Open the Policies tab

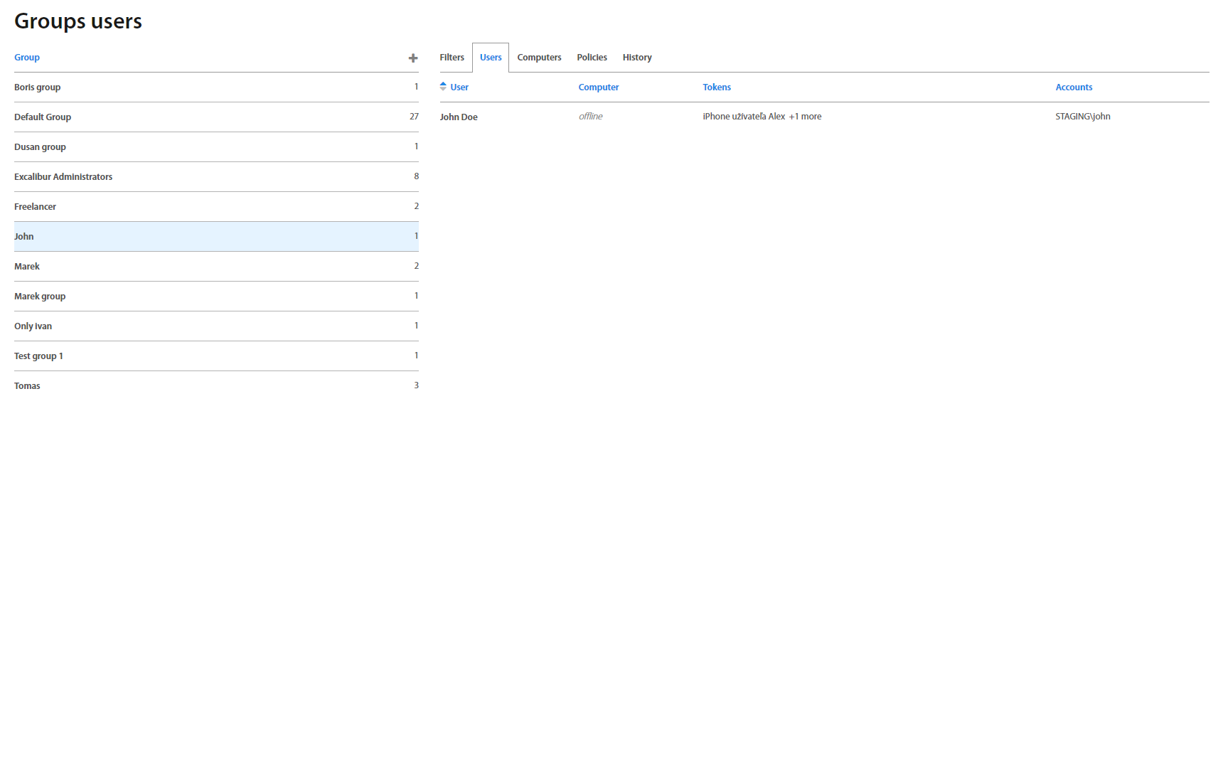(592, 58)
